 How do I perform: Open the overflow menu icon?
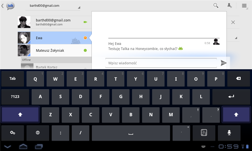(x=244, y=6)
